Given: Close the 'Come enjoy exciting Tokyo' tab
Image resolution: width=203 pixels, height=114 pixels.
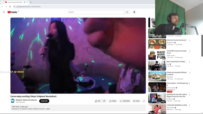Looking at the screenshot, I should 27,2.
